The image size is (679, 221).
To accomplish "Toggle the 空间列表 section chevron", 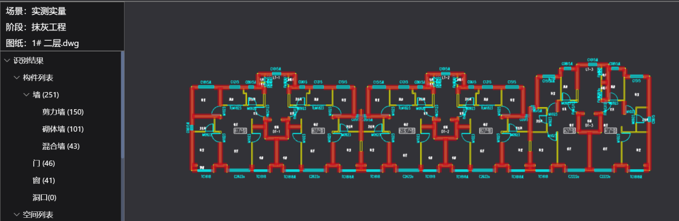I will click(16, 215).
